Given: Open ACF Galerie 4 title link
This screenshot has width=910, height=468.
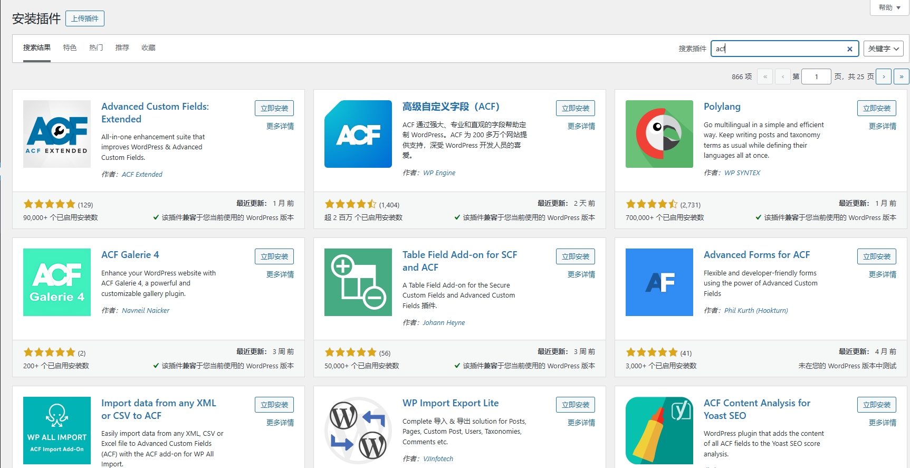Looking at the screenshot, I should point(130,255).
